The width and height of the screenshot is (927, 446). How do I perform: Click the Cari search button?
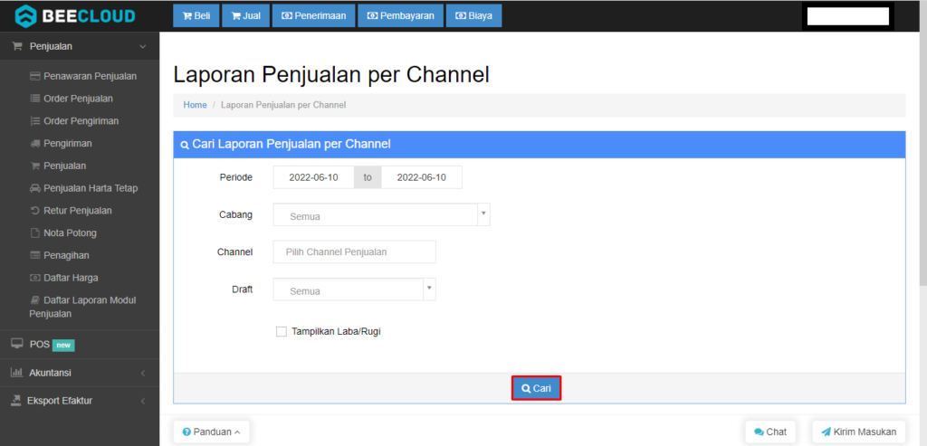pos(536,388)
